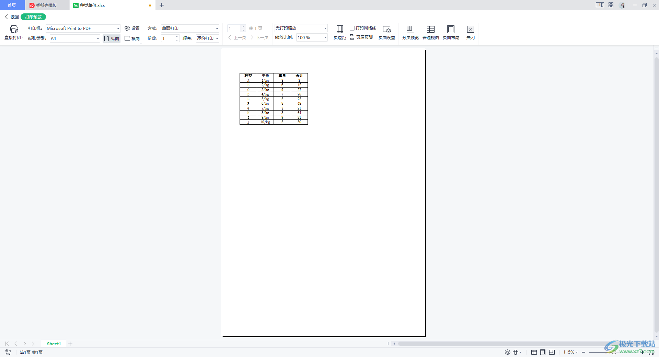Go to 下一页 next page
This screenshot has height=357, width=659.
coord(259,38)
